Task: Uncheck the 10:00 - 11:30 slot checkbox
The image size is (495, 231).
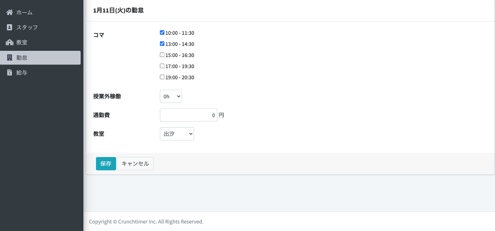Action: coord(162,33)
